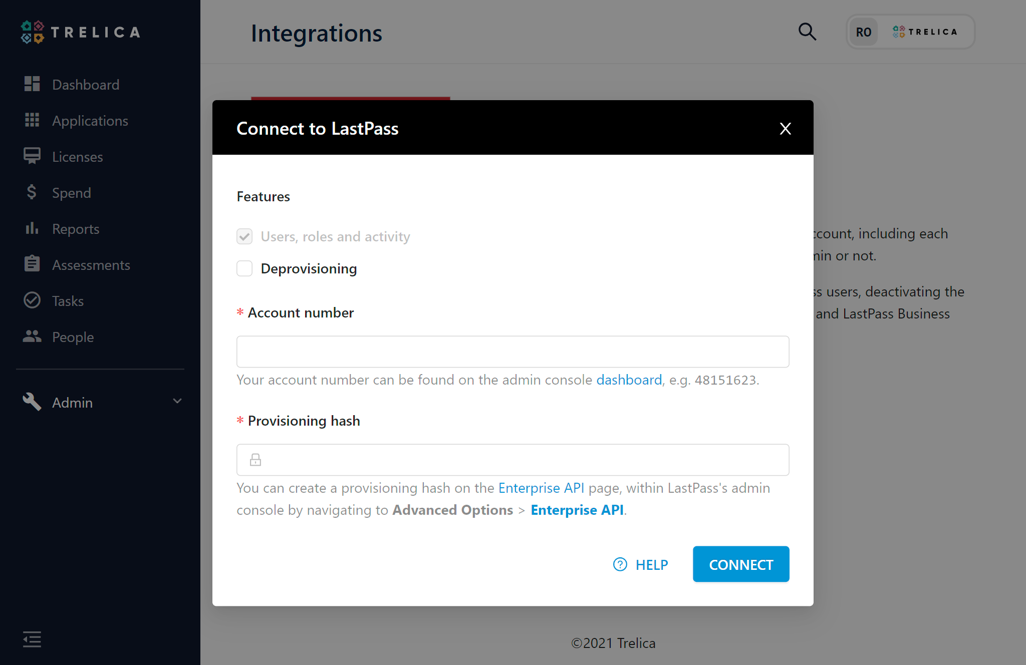1026x665 pixels.
Task: Collapse sidebar using bottom menu icon
Action: (32, 639)
